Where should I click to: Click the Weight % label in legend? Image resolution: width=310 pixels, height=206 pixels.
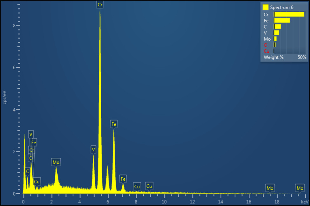tap(273, 58)
